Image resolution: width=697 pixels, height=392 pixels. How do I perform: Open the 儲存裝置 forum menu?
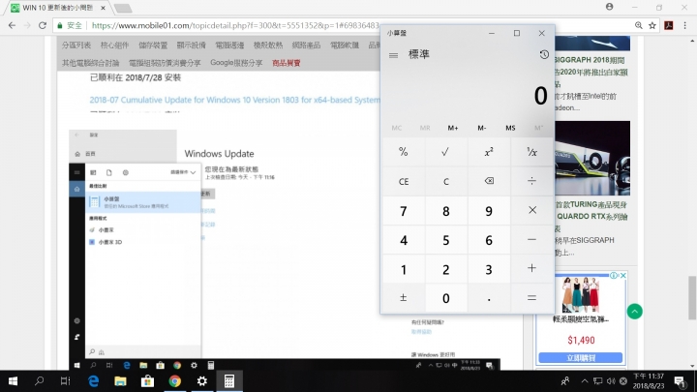point(153,45)
